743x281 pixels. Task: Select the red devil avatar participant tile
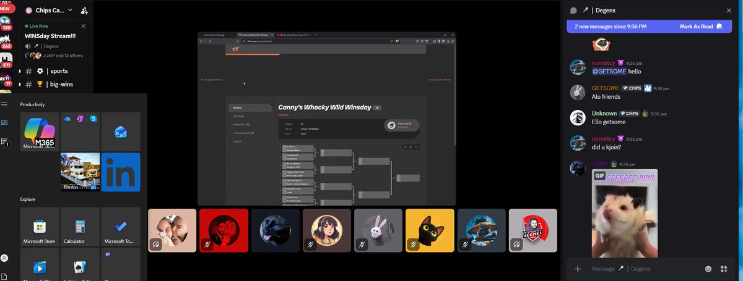[224, 230]
